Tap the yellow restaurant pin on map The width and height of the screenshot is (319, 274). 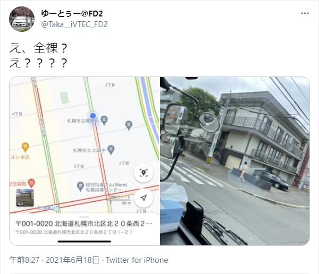click(x=25, y=147)
